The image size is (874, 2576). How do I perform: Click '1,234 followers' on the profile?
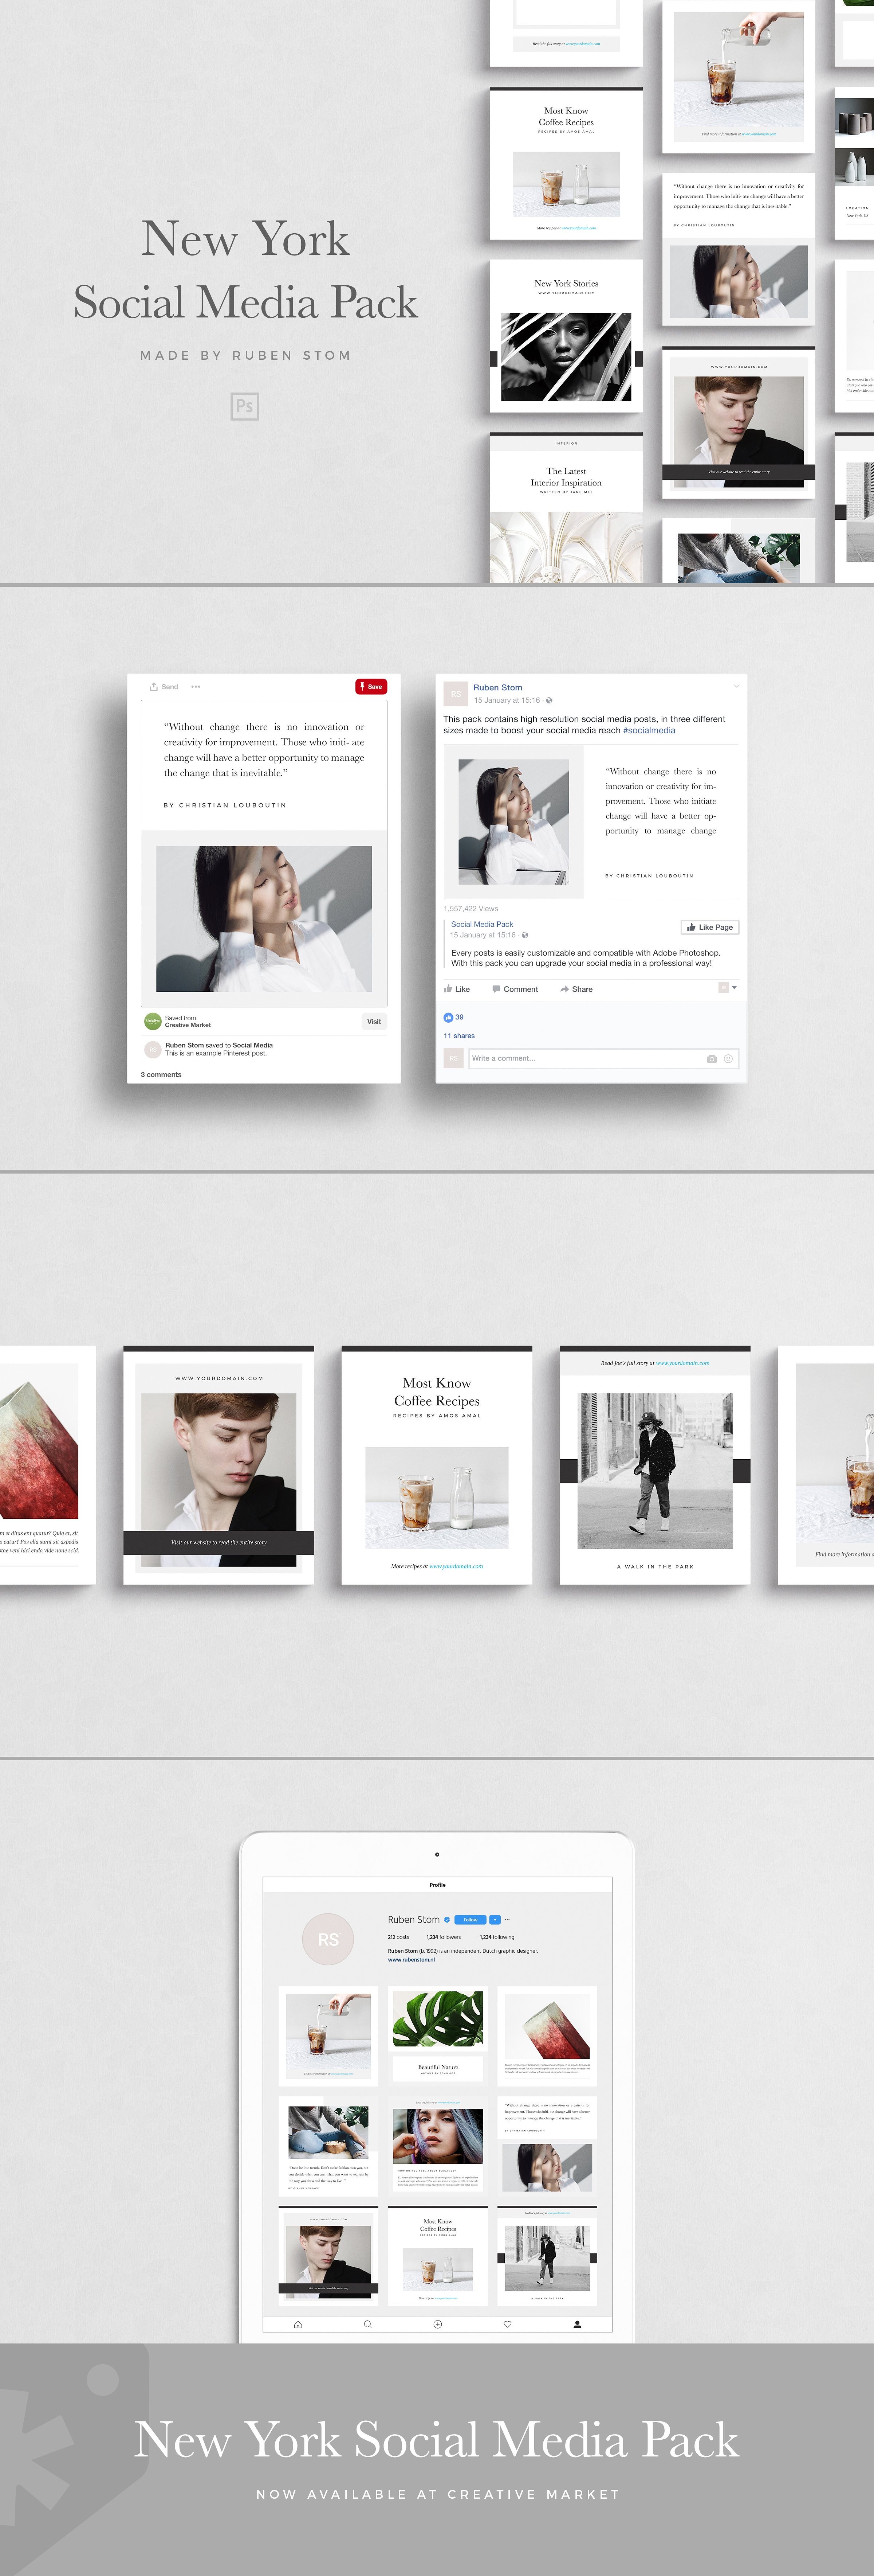[x=444, y=1937]
